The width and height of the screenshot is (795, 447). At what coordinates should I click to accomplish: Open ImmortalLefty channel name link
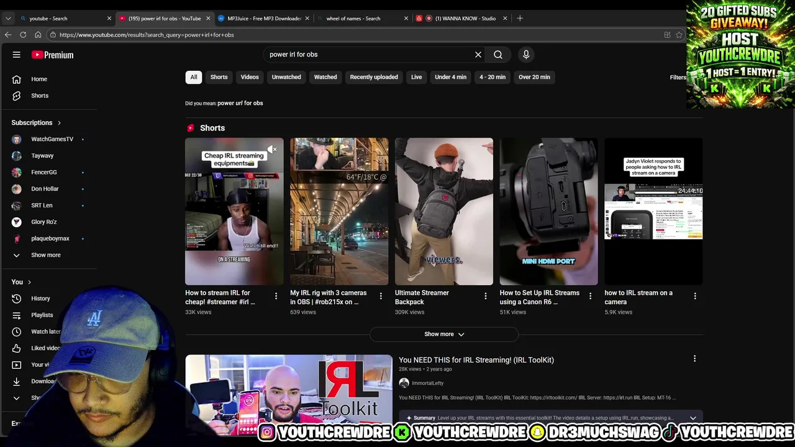pyautogui.click(x=427, y=384)
